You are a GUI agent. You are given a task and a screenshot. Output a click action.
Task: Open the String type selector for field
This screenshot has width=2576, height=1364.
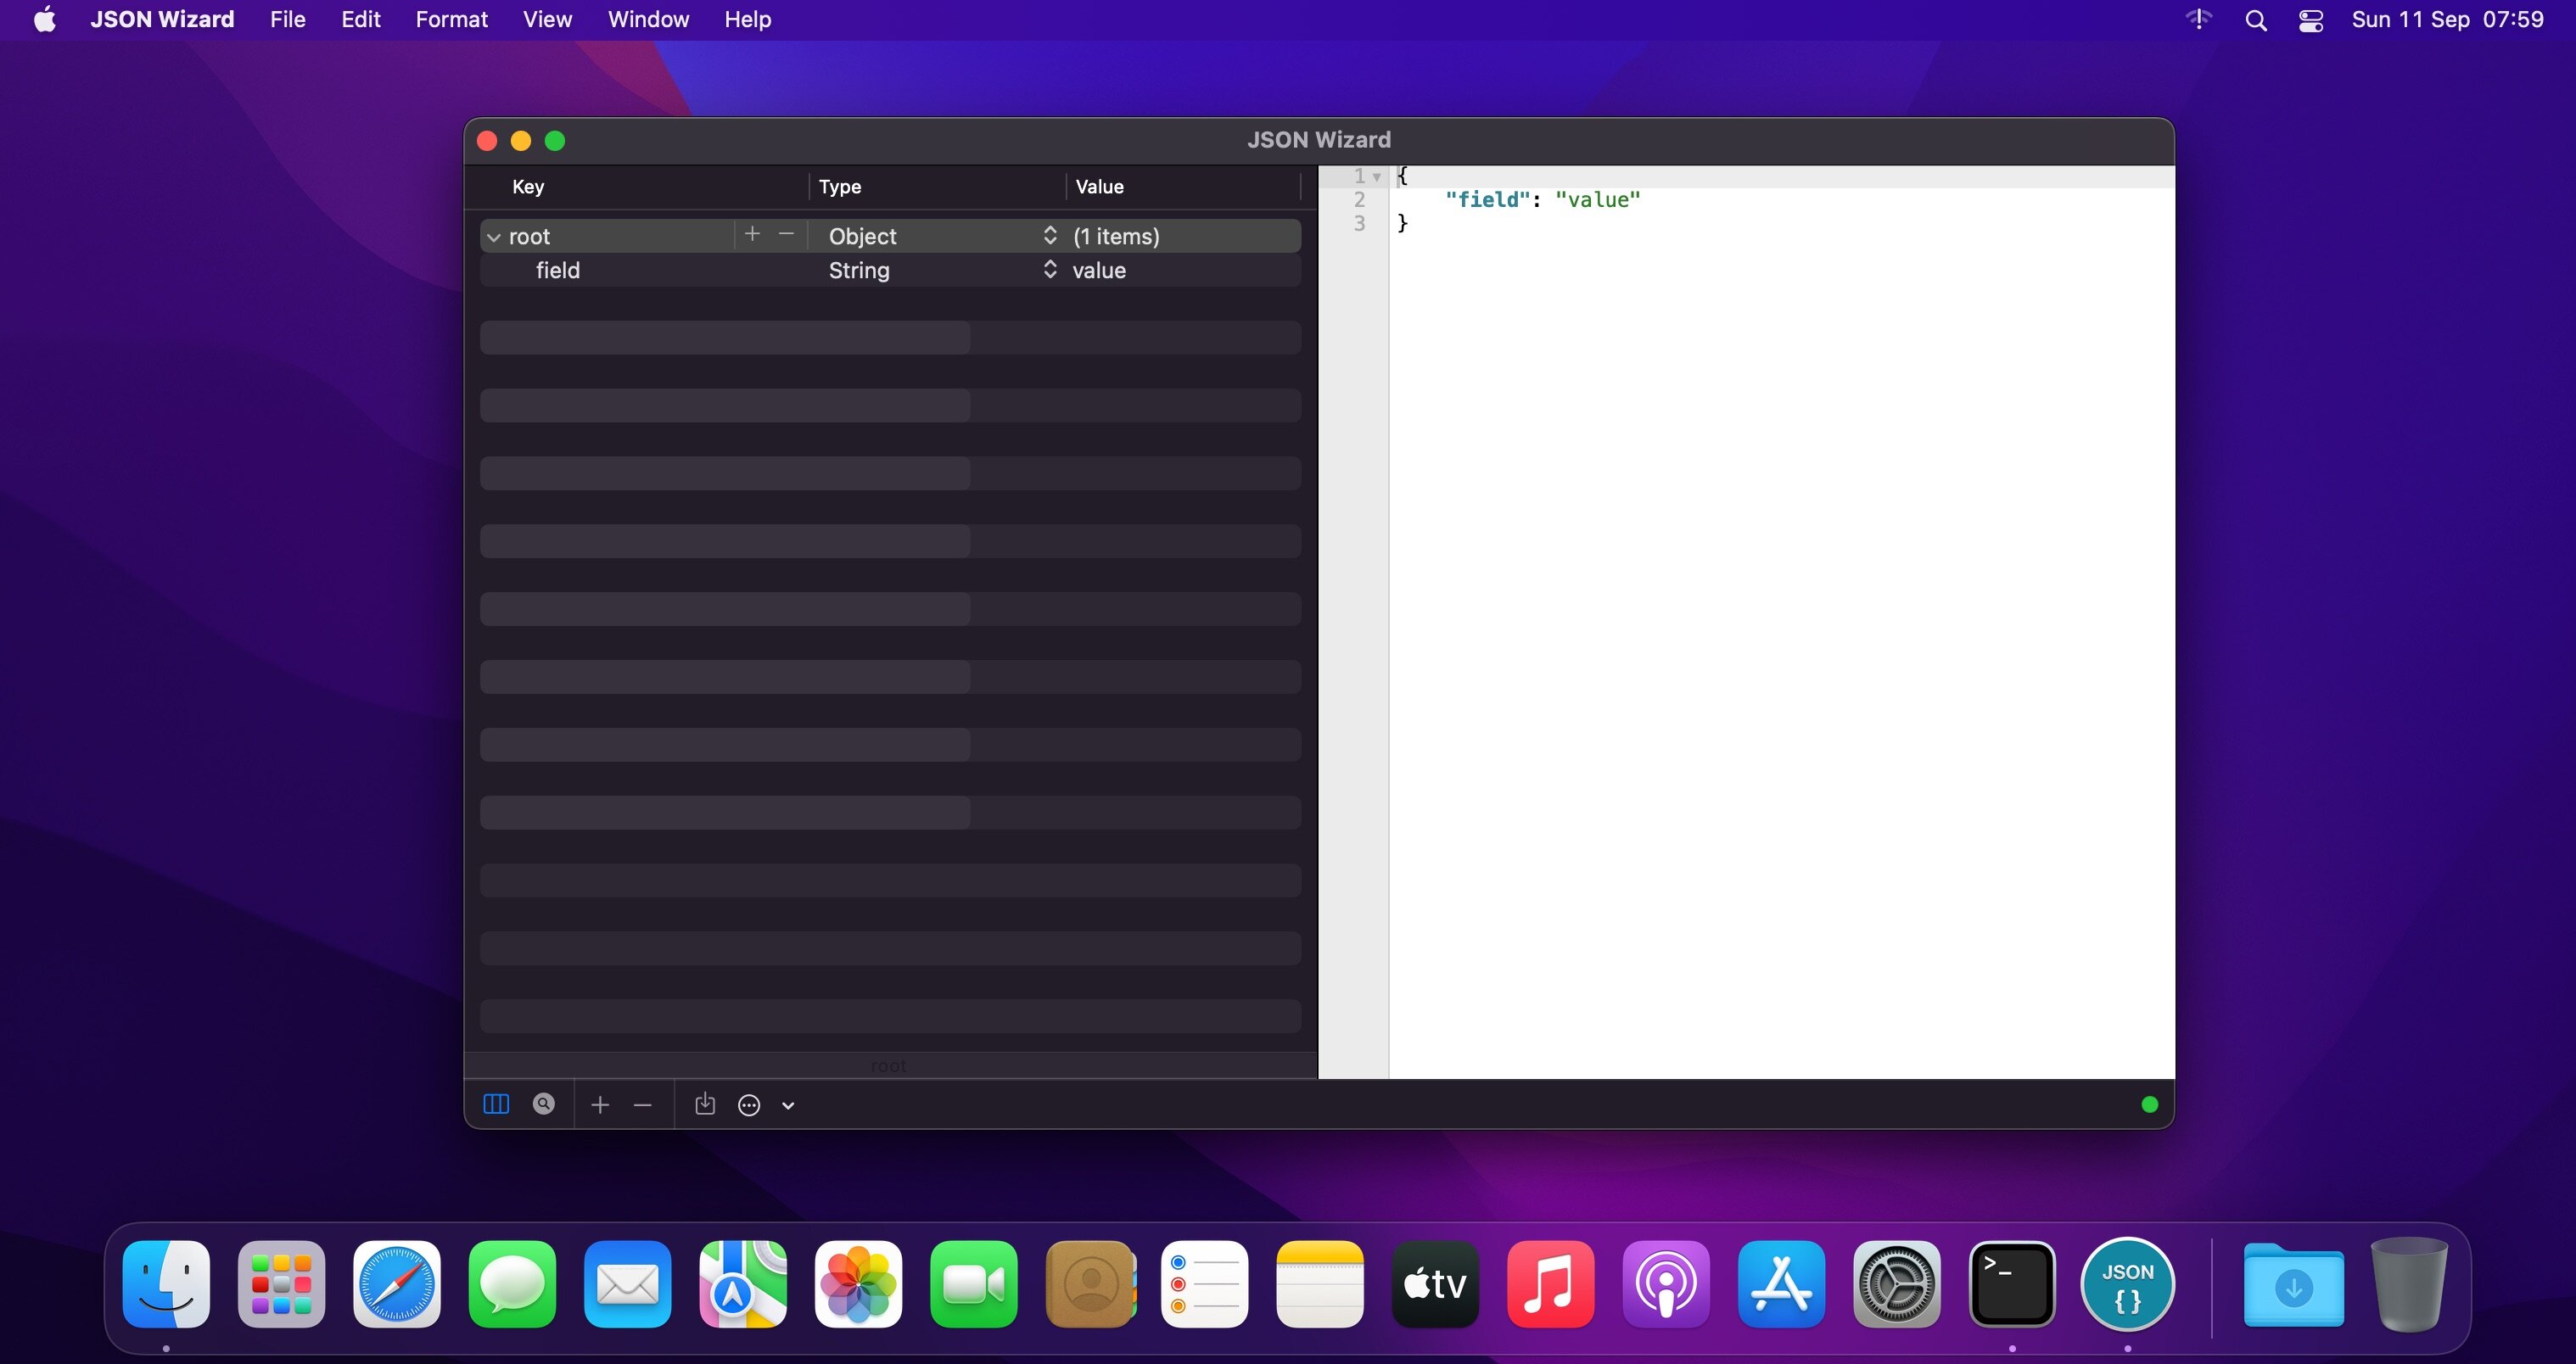click(1049, 270)
